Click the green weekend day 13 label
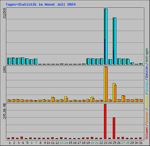 tap(62, 143)
